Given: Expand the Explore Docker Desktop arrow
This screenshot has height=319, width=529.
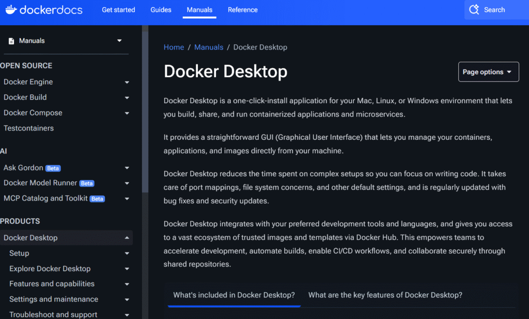Looking at the screenshot, I should [x=127, y=269].
